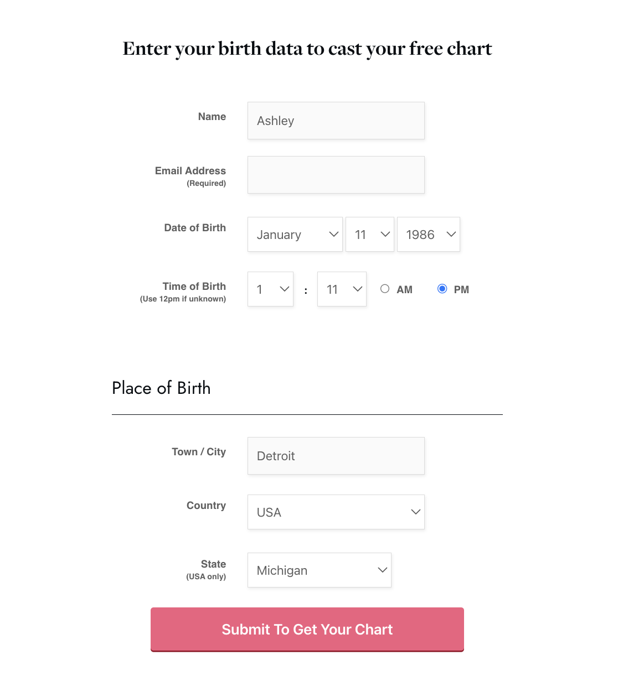The image size is (618, 676).
Task: Open the minute dropdown showing 11
Action: point(341,289)
